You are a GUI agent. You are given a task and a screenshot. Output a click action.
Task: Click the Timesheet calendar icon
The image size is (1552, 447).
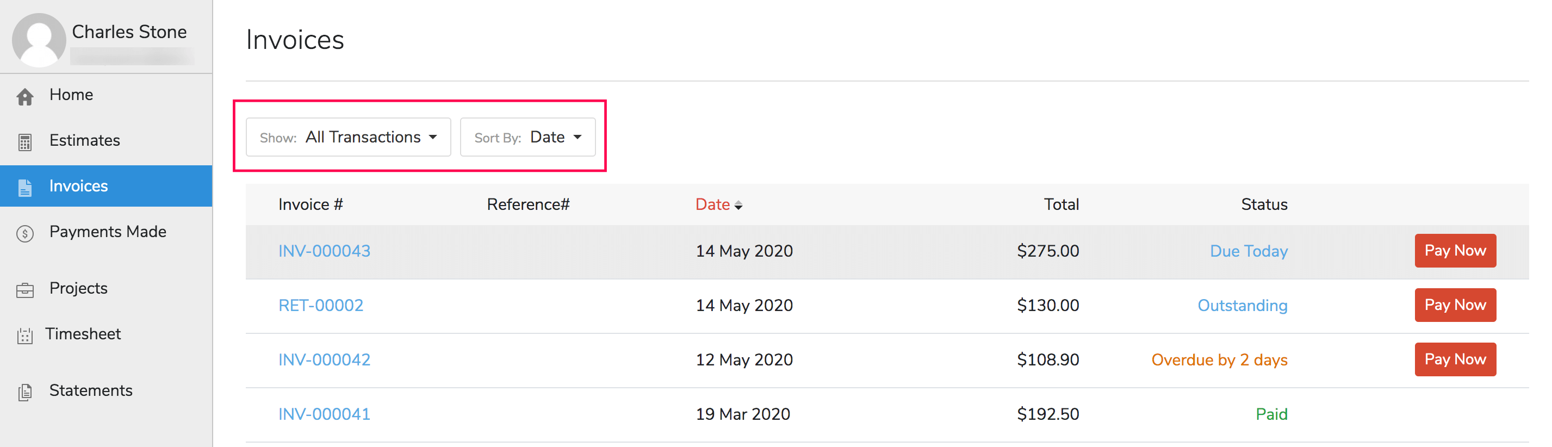(24, 336)
